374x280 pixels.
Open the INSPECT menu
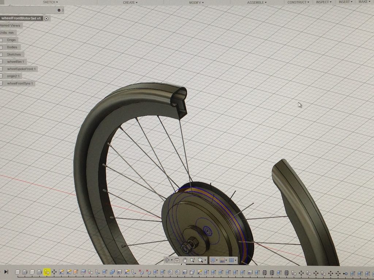324,2
